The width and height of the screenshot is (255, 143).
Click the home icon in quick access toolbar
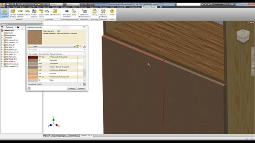33,4
